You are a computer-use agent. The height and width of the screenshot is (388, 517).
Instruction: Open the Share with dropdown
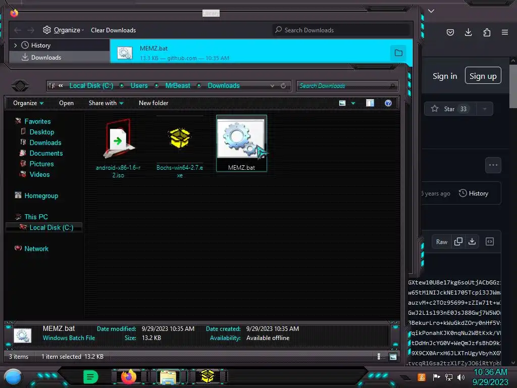click(106, 103)
